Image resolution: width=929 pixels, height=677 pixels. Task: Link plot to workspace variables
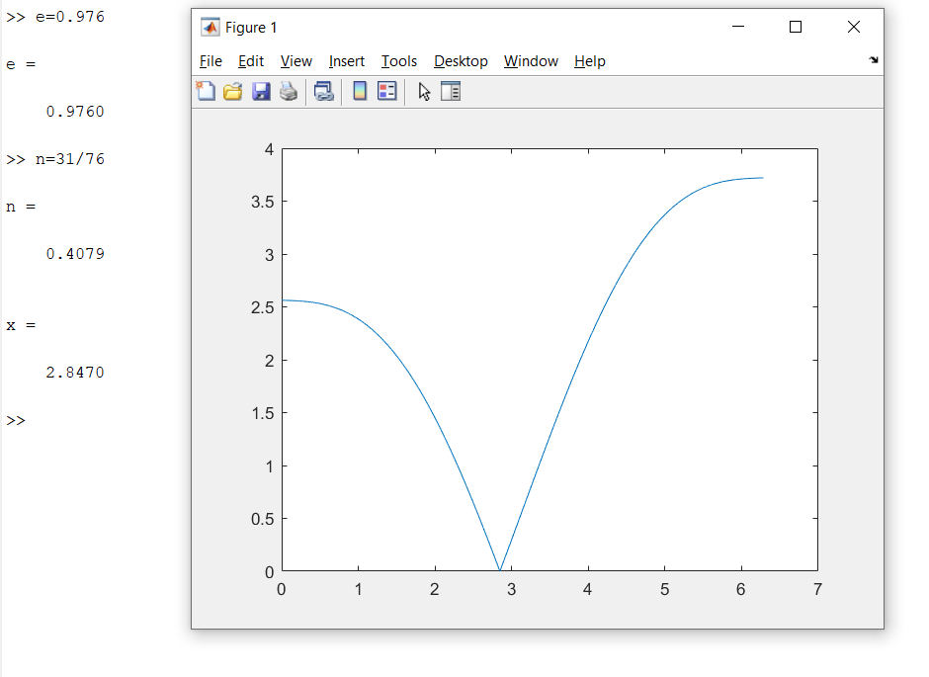tap(324, 91)
